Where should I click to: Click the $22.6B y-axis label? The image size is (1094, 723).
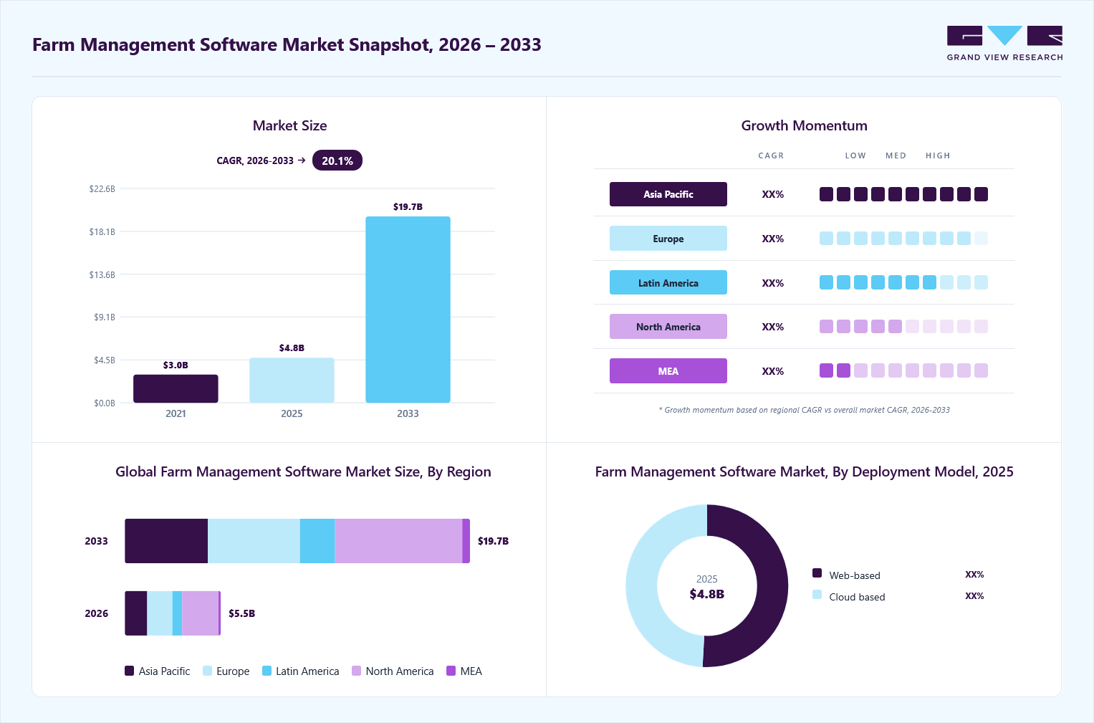pyautogui.click(x=102, y=189)
